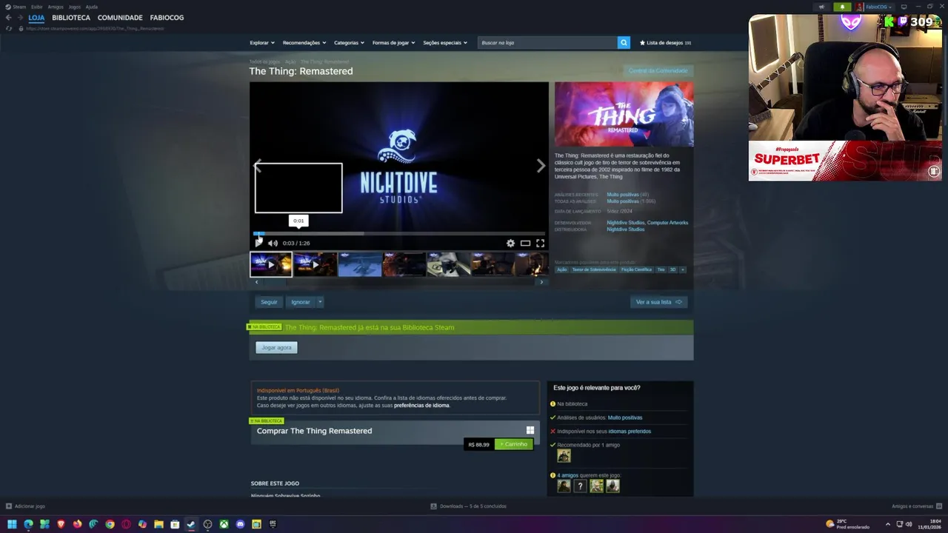
Task: Open preferências de idioma link
Action: pos(421,405)
